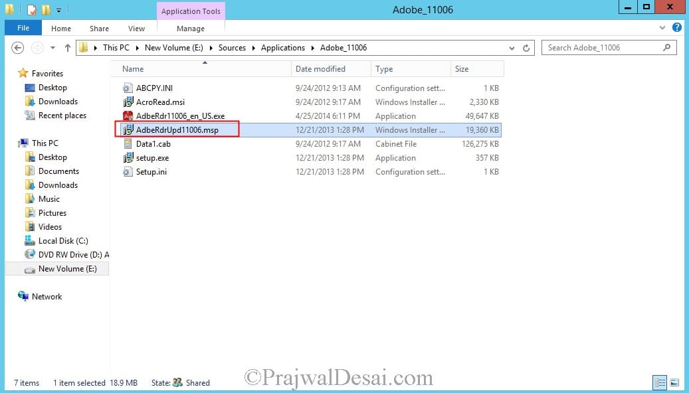Image resolution: width=689 pixels, height=393 pixels.
Task: Open the Manage tab
Action: tap(191, 29)
